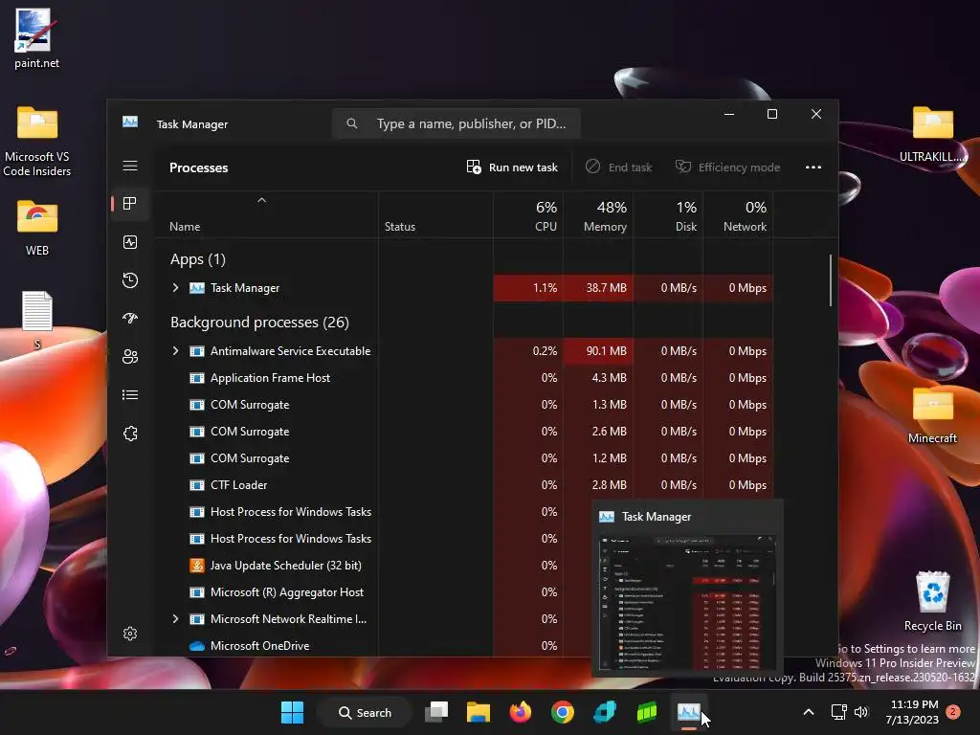
Task: Open the Services page icon in sidebar
Action: pos(130,434)
